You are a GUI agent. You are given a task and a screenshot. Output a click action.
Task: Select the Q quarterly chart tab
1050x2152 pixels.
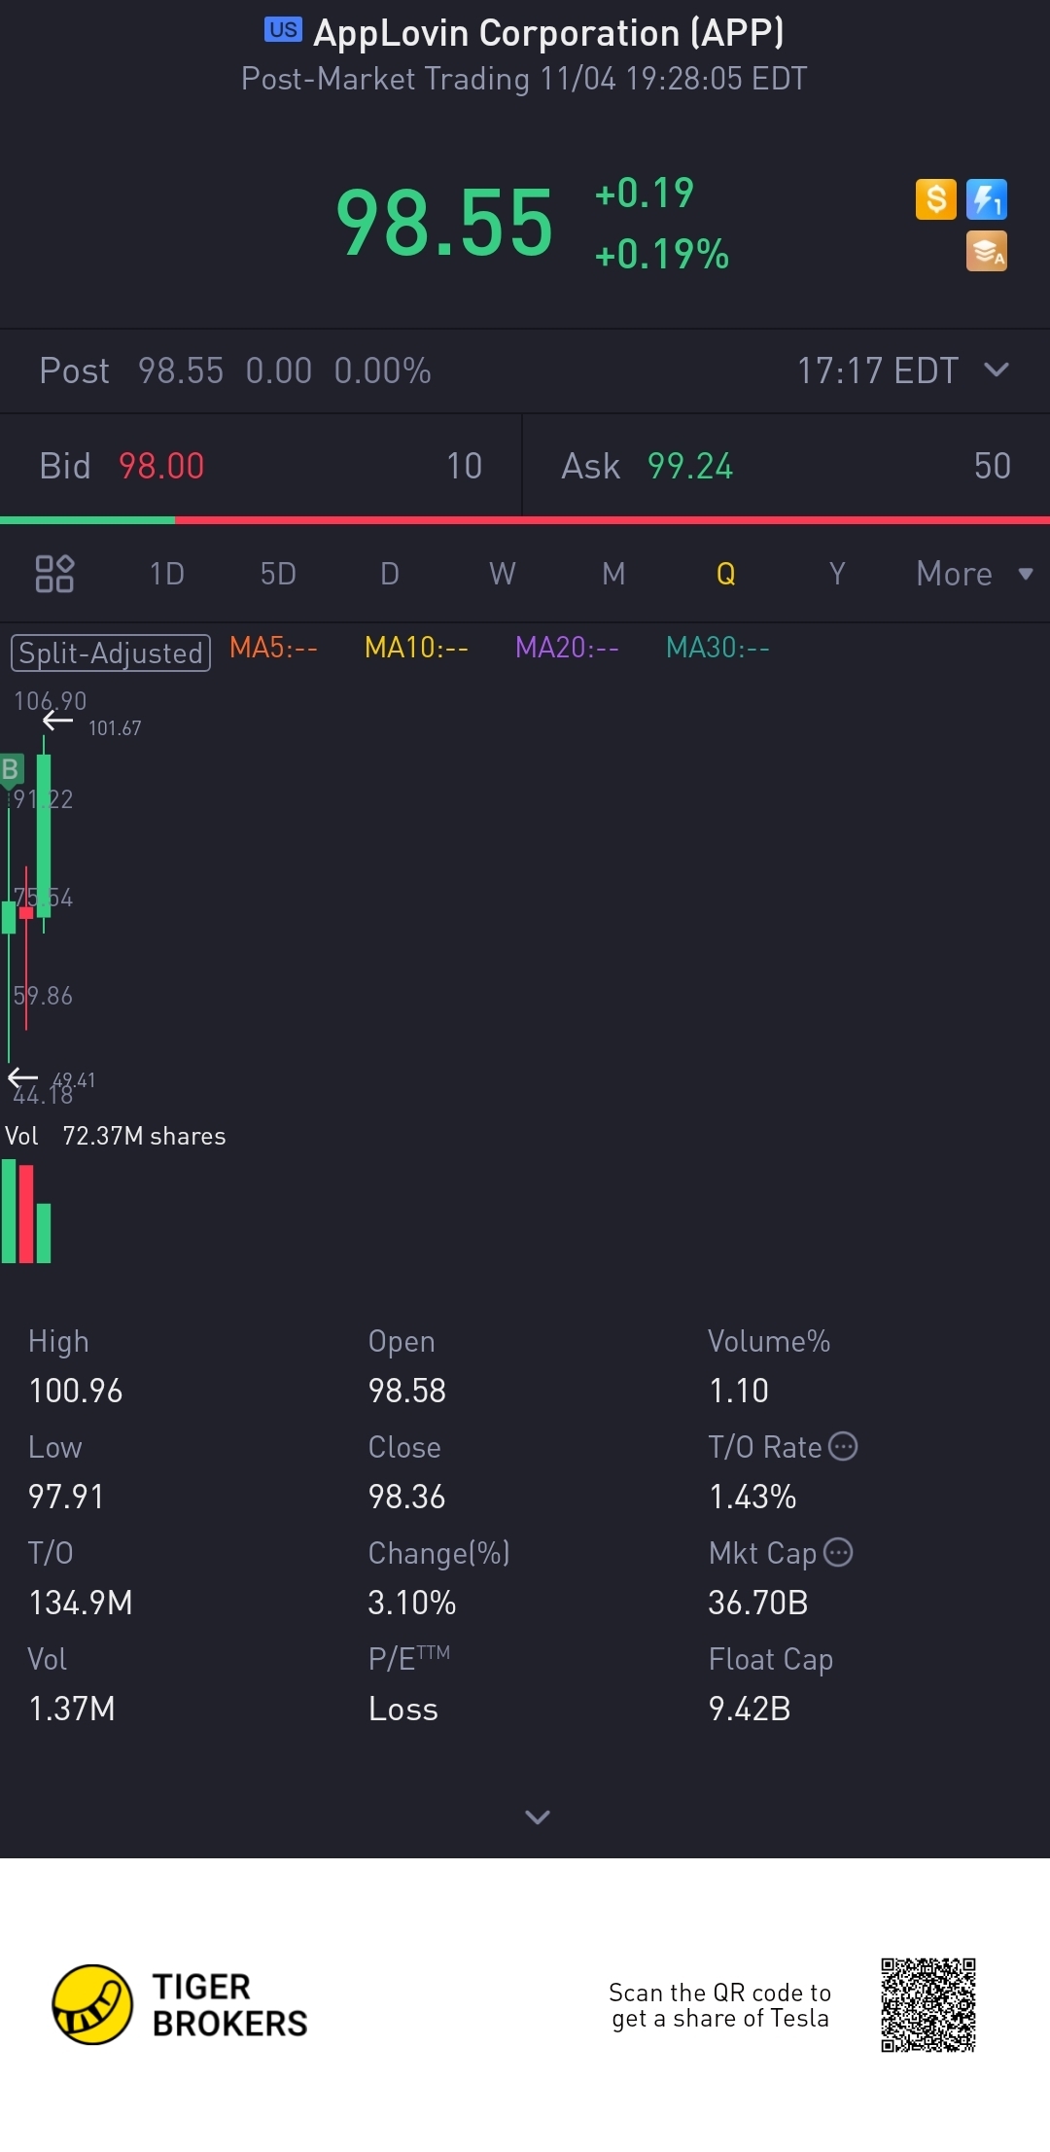[725, 574]
